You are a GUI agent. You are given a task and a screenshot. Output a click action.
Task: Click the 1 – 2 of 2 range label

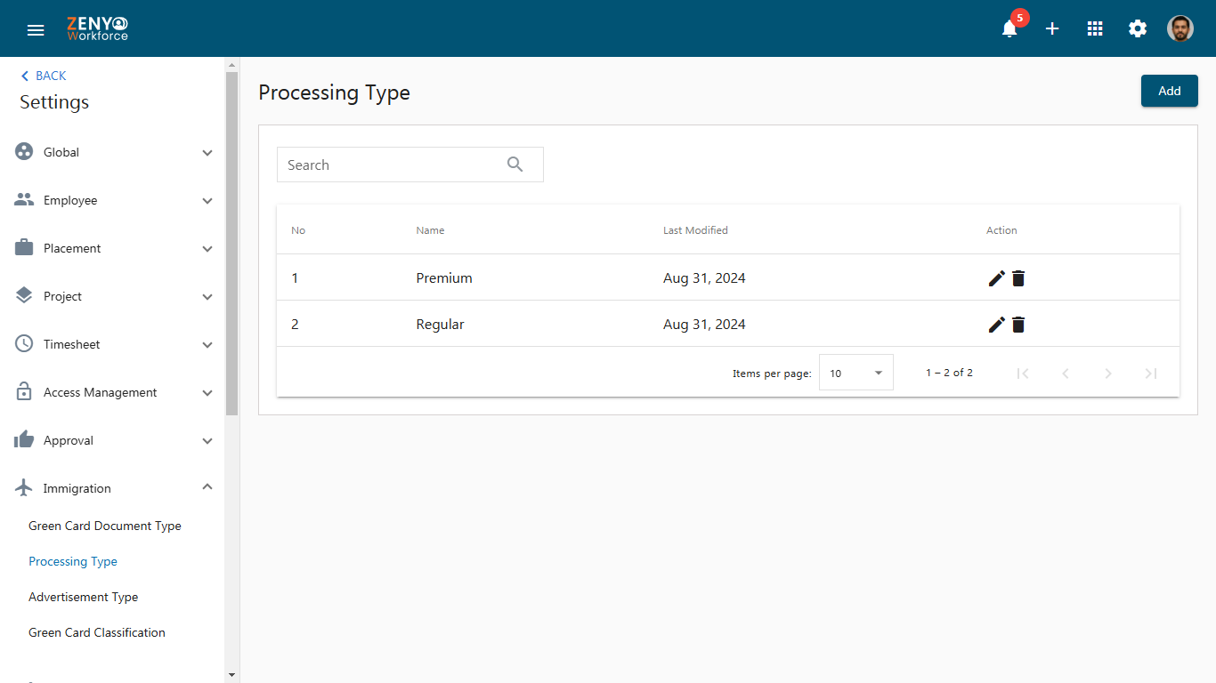click(949, 373)
